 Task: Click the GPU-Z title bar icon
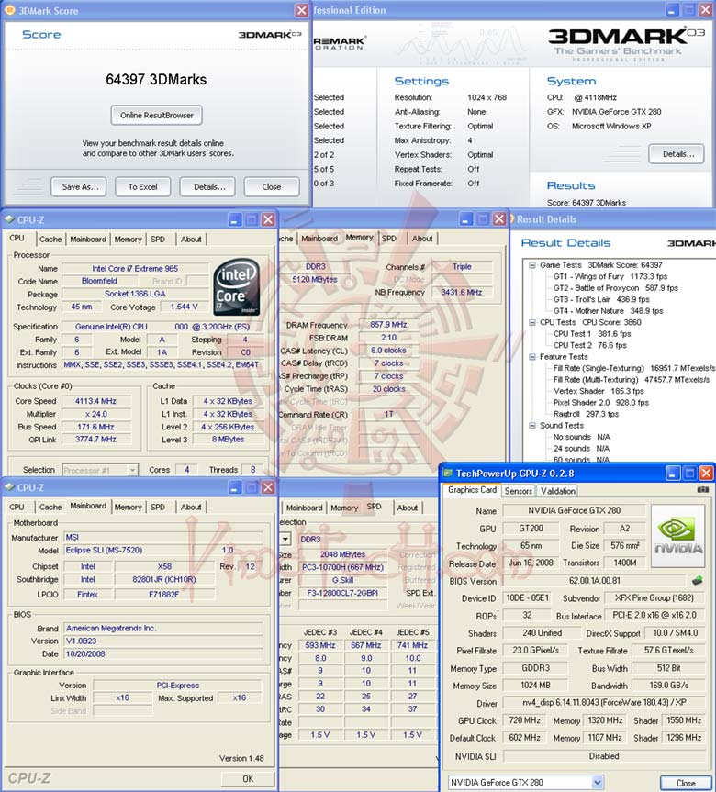click(x=447, y=474)
